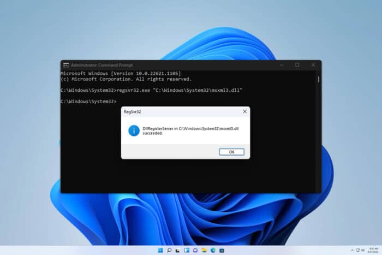This screenshot has width=382, height=255.
Task: Open the Chat icon on the taskbar
Action: 195,251
